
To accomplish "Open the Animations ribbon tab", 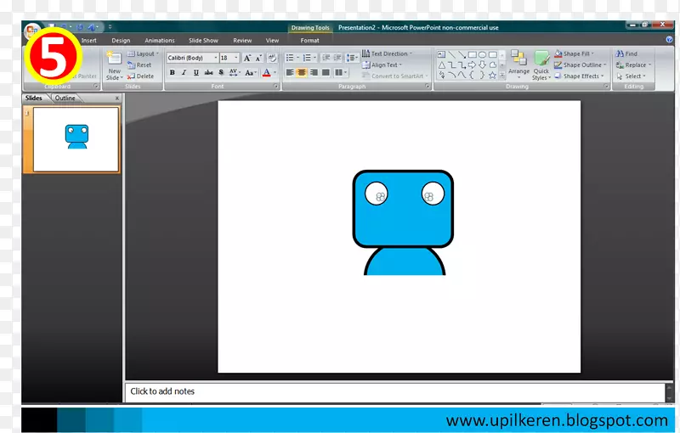I will (160, 40).
